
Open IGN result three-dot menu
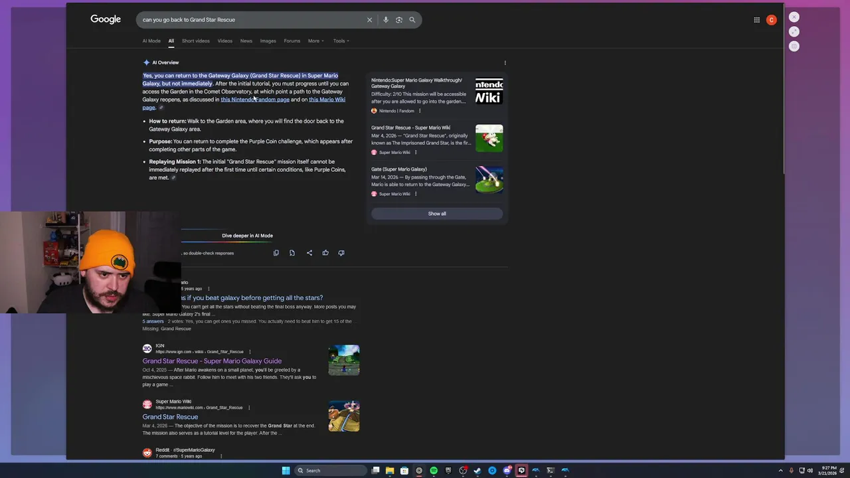click(x=250, y=352)
